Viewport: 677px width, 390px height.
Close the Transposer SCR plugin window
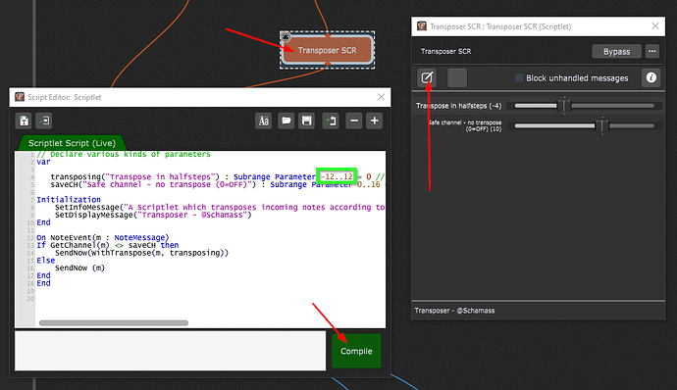(x=655, y=26)
